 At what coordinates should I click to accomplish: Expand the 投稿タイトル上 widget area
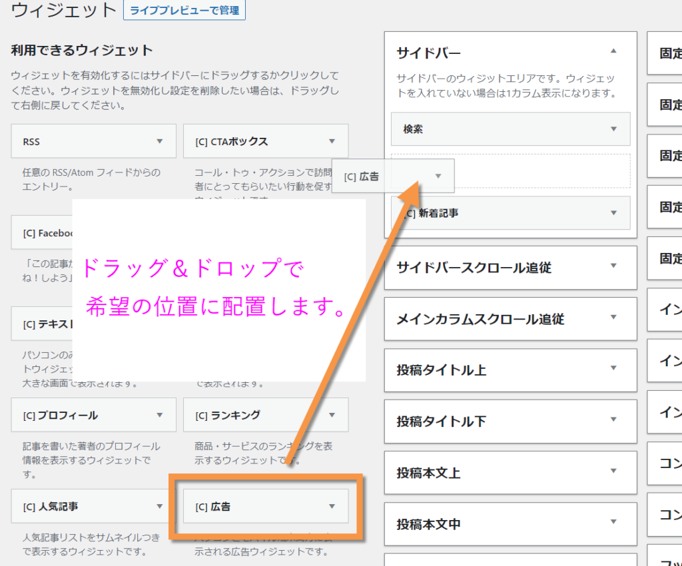[x=613, y=368]
